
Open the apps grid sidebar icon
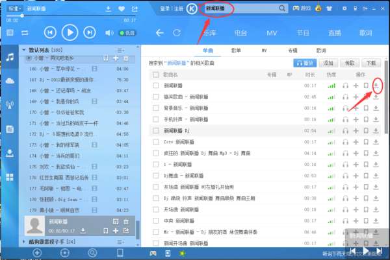(10, 177)
